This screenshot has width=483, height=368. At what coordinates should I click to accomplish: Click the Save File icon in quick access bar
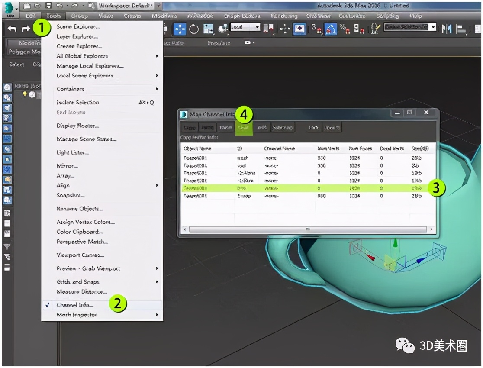pyautogui.click(x=48, y=6)
